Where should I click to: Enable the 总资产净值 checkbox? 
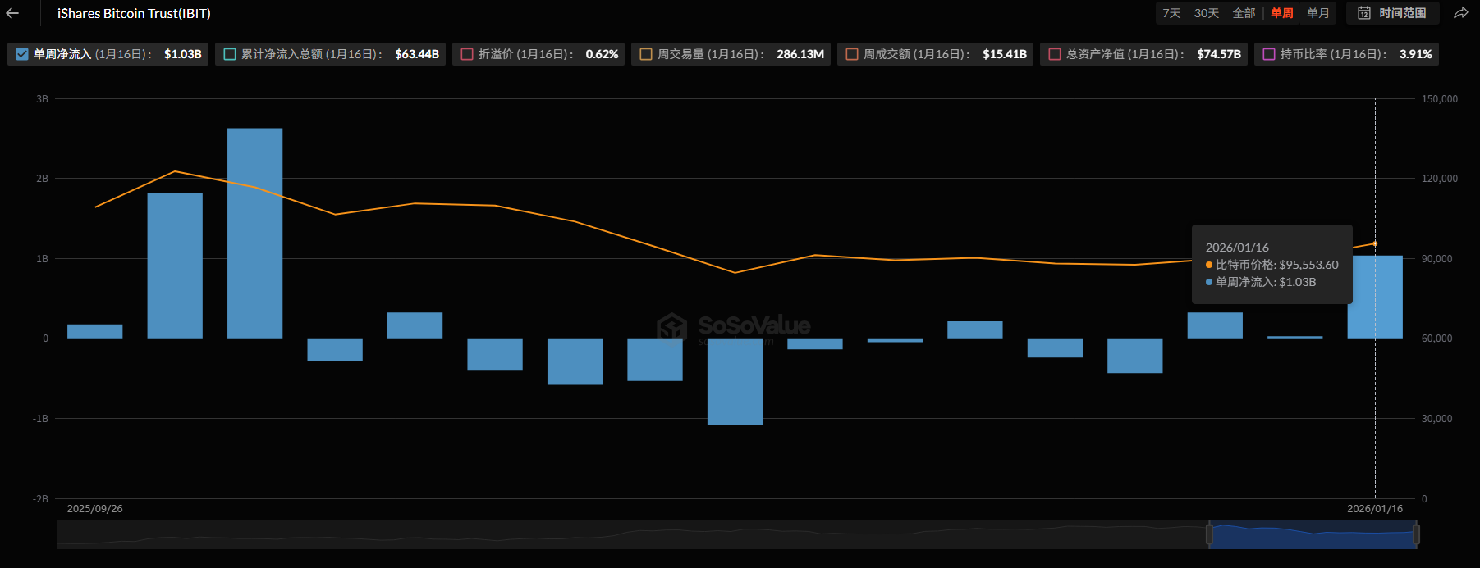pyautogui.click(x=1055, y=54)
